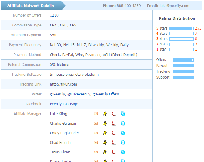The width and height of the screenshot is (204, 162).
Task: Click Corey Englaender's AIM icon
Action: tap(104, 133)
